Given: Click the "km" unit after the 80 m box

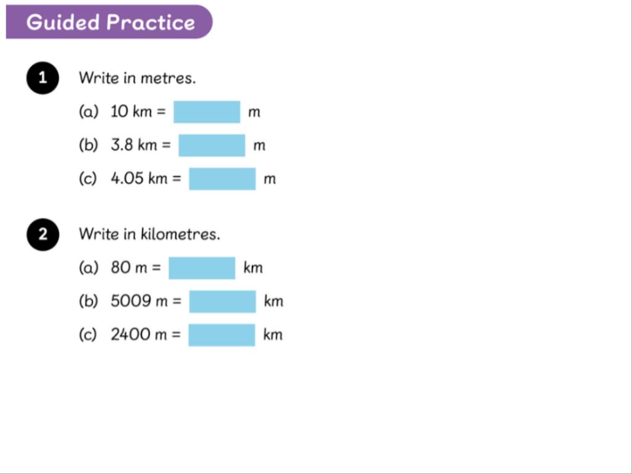Looking at the screenshot, I should pyautogui.click(x=253, y=268).
